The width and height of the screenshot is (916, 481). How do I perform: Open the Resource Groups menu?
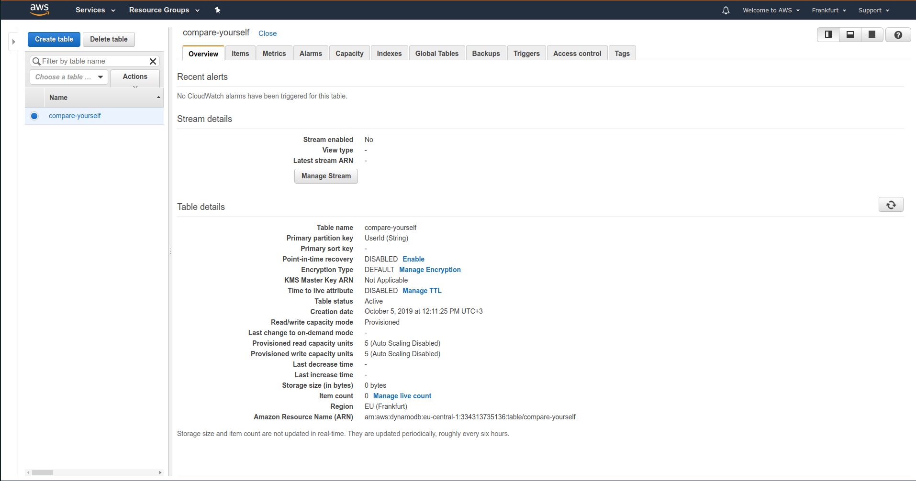coord(164,10)
